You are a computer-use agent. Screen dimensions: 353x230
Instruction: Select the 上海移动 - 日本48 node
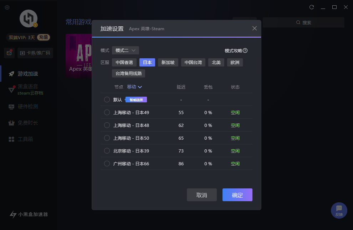107,125
